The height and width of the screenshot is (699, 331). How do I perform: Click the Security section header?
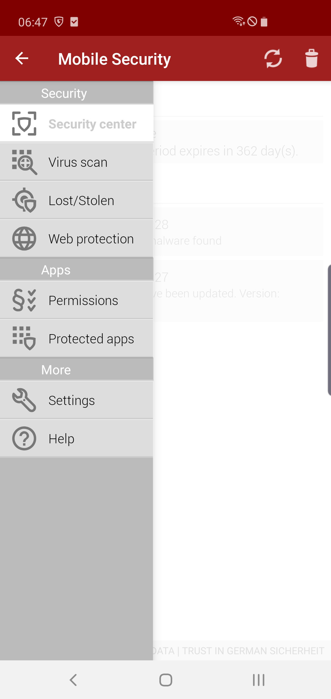click(x=77, y=93)
